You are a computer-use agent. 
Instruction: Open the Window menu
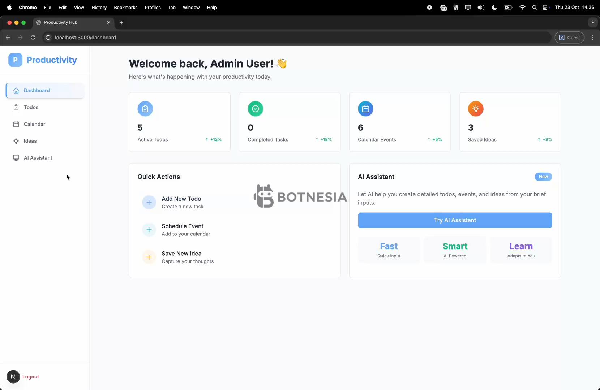[x=191, y=7]
